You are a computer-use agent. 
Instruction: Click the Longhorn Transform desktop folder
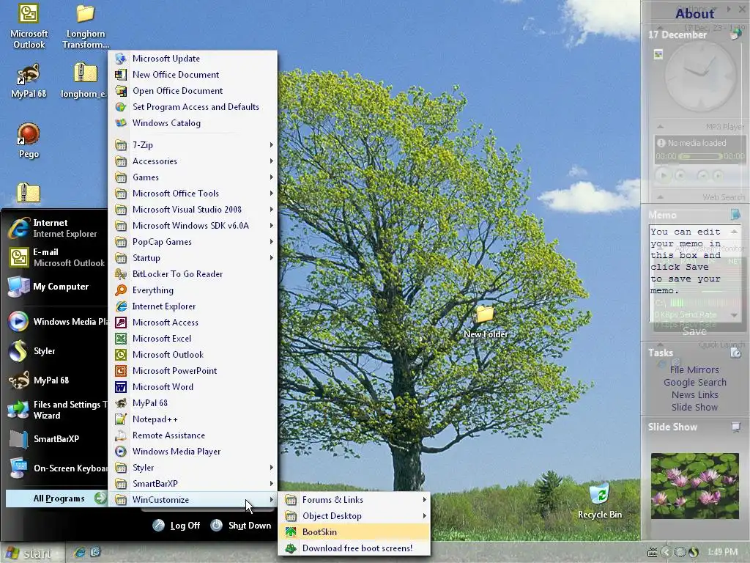pos(85,26)
